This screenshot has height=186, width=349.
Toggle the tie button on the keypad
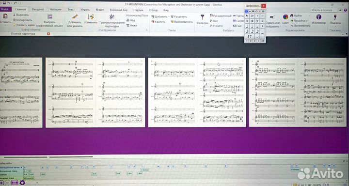(x=263, y=33)
